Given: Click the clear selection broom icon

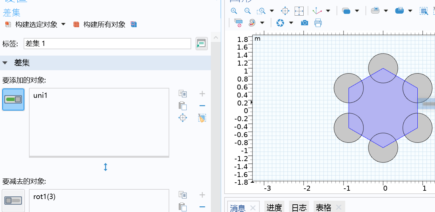Looking at the screenshot, I should (202, 117).
